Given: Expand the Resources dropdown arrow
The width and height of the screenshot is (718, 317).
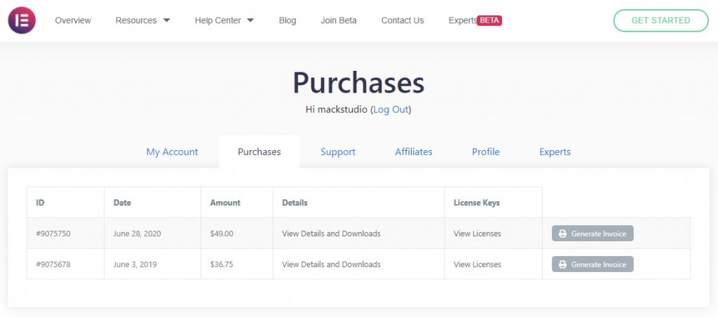Looking at the screenshot, I should (x=166, y=20).
